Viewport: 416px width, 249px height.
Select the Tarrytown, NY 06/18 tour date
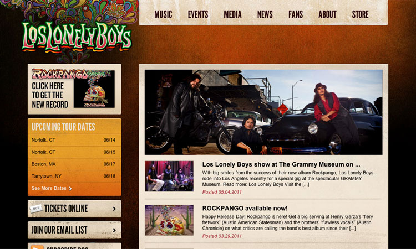tap(74, 176)
